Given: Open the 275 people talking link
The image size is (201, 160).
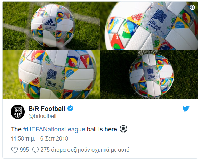Looking at the screenshot, I should pyautogui.click(x=85, y=150).
